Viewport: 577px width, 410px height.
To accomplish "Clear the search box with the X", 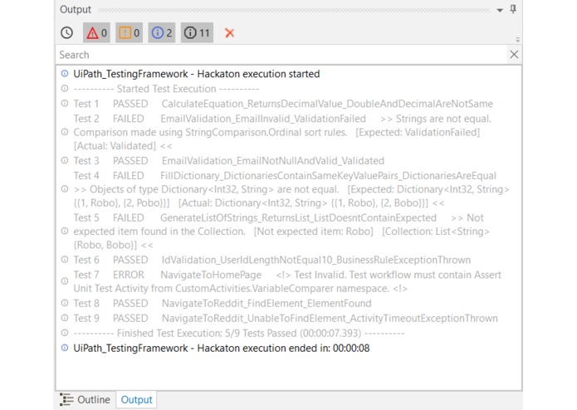I will tap(514, 55).
